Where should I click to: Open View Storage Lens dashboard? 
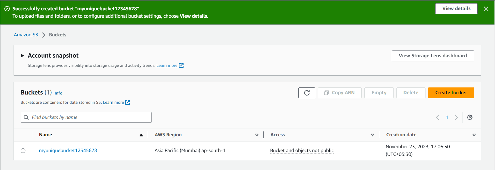click(433, 56)
